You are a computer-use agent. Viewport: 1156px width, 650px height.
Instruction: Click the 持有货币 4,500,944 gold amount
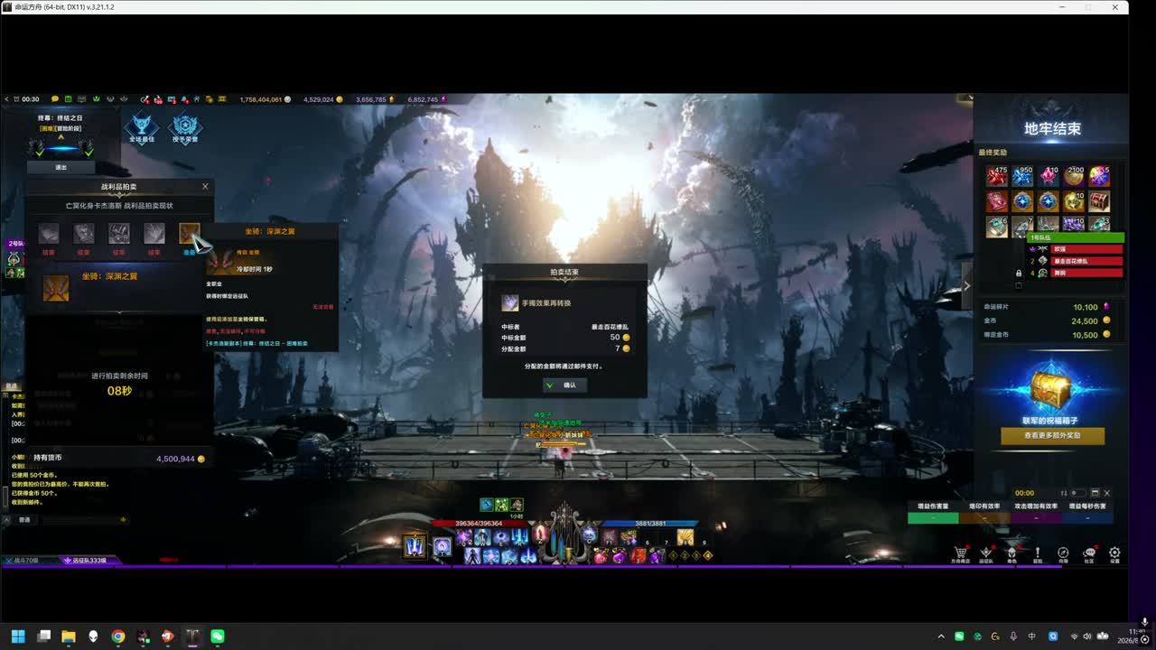point(181,459)
